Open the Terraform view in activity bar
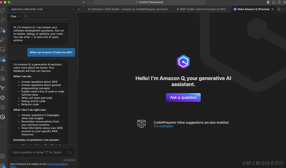286x168 pixels. (3, 88)
